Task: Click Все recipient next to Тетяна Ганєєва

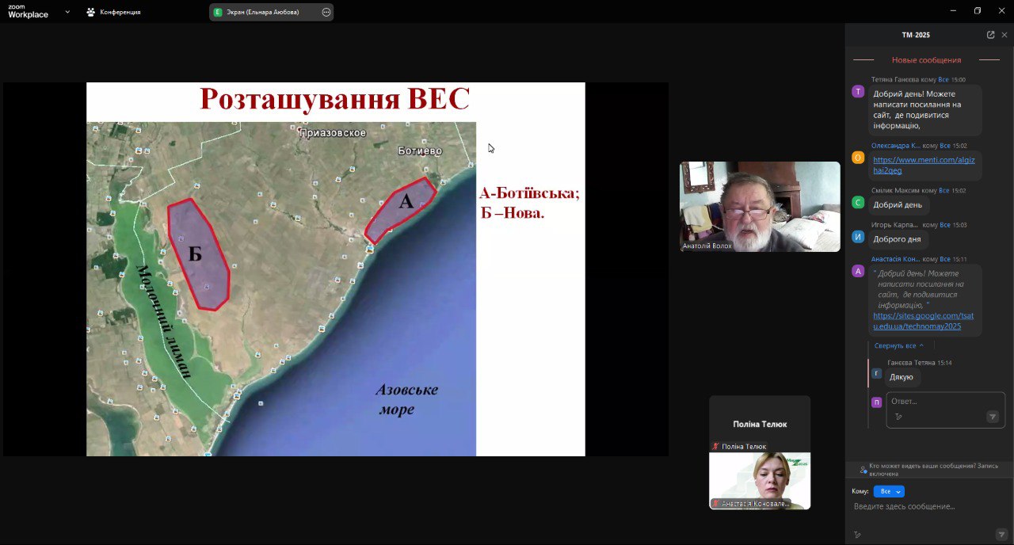Action: (943, 79)
